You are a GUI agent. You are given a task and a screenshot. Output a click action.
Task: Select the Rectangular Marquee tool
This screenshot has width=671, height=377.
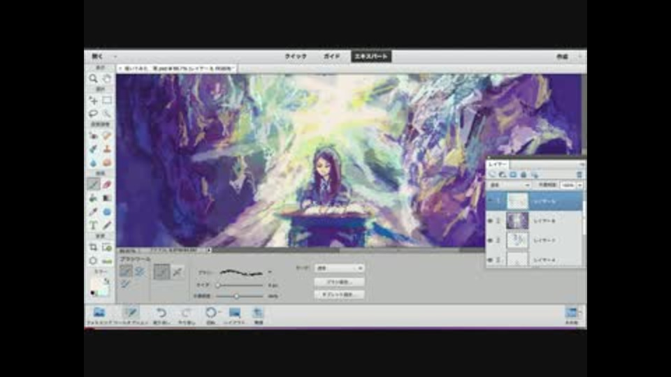pos(106,101)
